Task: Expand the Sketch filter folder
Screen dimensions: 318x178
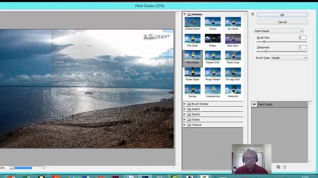Action: tap(184, 114)
